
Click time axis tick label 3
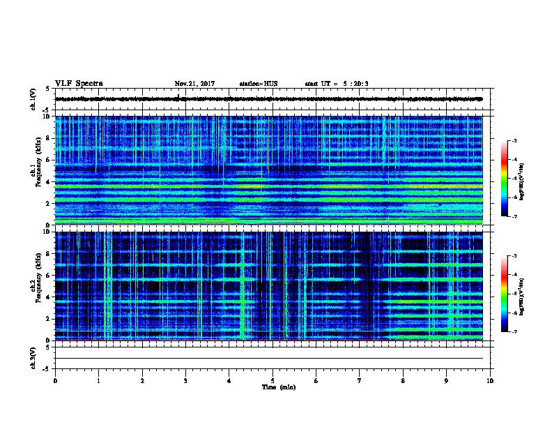tap(185, 381)
